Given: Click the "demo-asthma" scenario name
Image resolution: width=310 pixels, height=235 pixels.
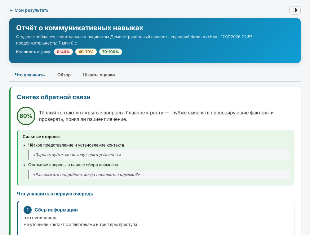Looking at the screenshot, I should pyautogui.click(x=204, y=37).
